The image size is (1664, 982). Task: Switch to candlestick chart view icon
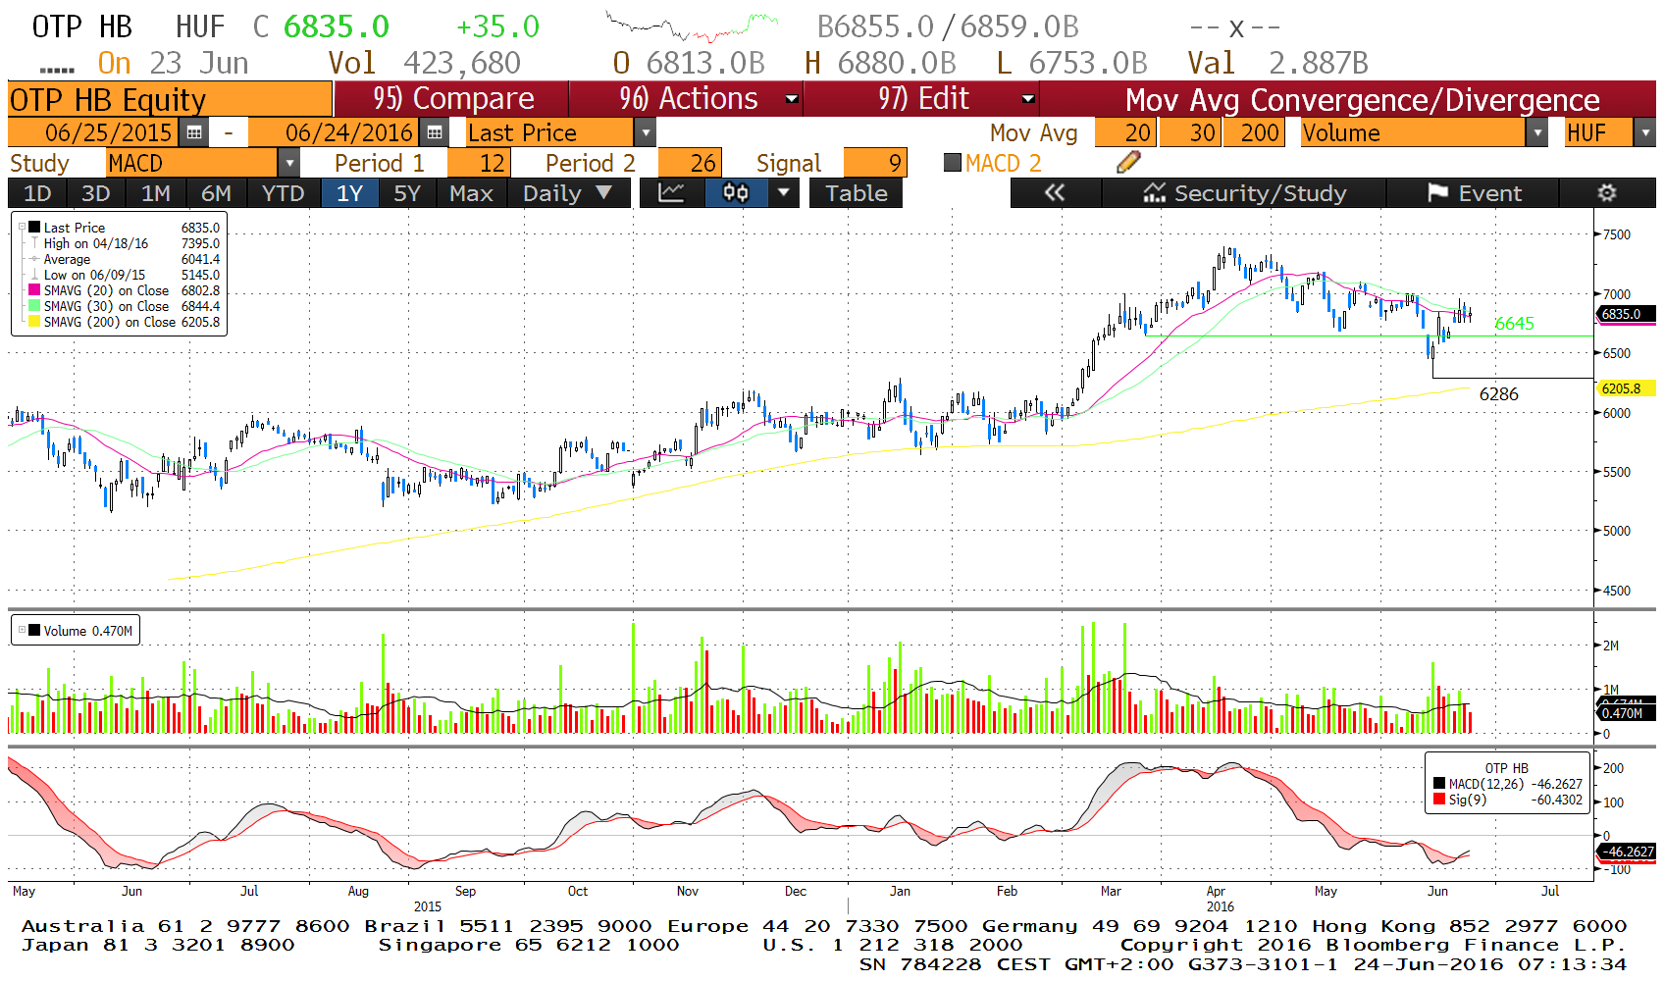736,193
